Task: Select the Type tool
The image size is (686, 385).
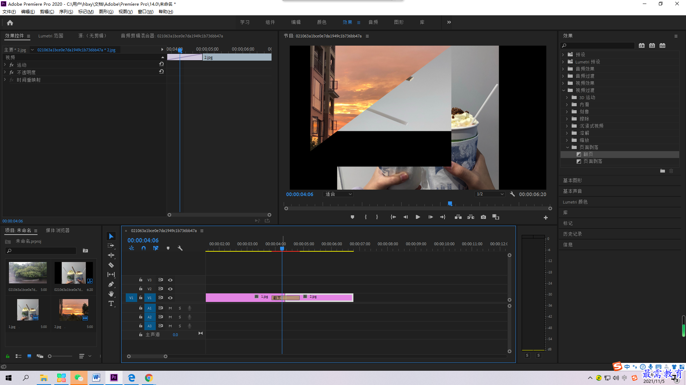Action: point(111,303)
